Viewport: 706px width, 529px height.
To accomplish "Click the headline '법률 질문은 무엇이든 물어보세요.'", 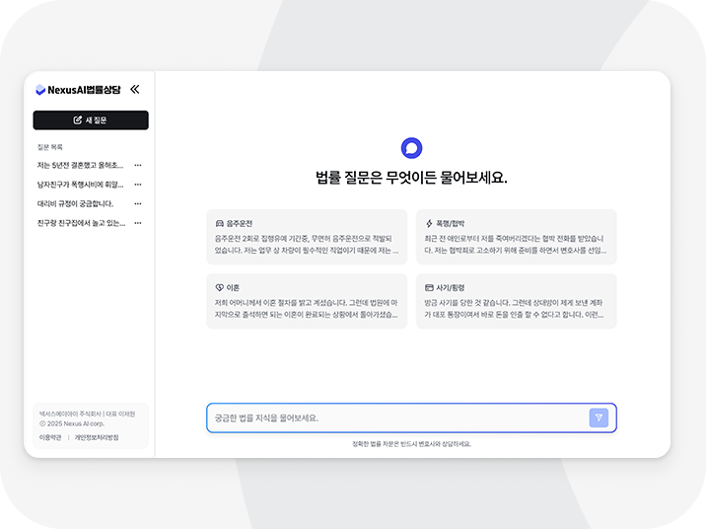I will pos(411,178).
